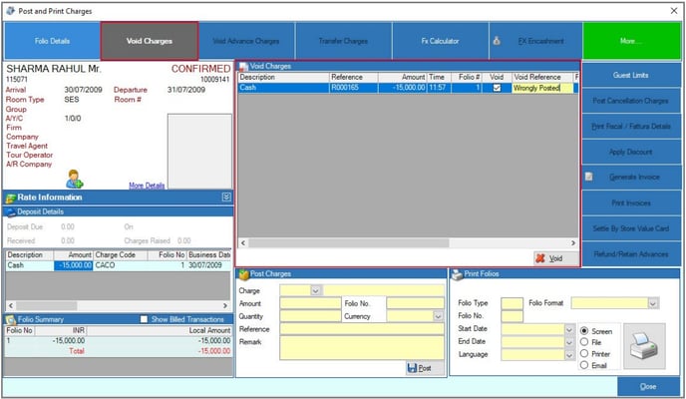The image size is (686, 399).
Task: Click the FX Encashment money bag icon
Action: [x=495, y=42]
